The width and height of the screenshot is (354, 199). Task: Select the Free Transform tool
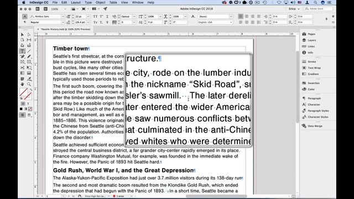pyautogui.click(x=29, y=67)
